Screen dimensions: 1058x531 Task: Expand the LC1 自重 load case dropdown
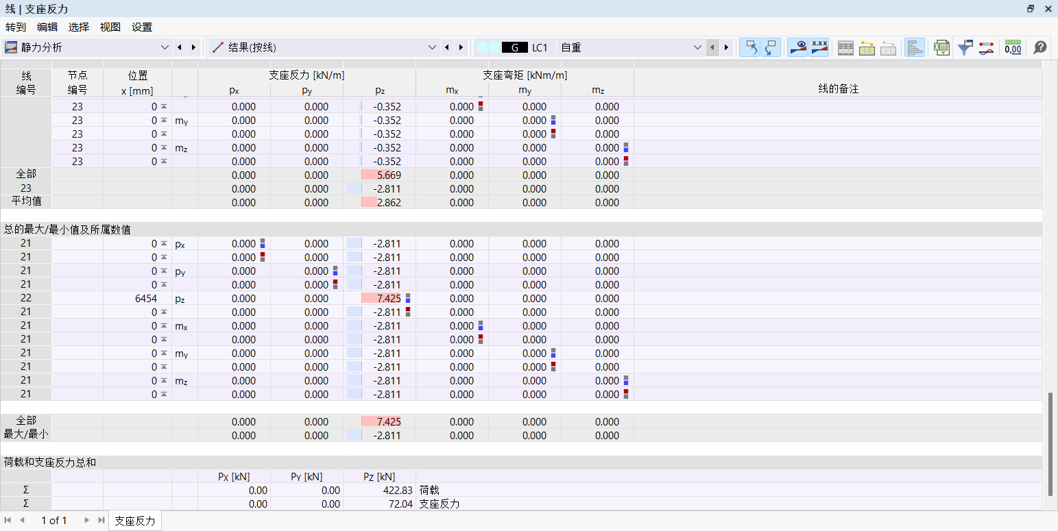[698, 47]
